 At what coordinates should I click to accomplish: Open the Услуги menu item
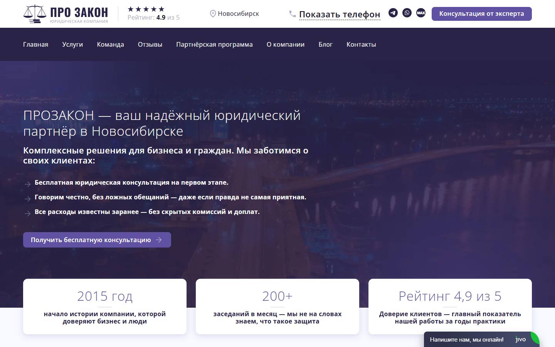pos(72,44)
